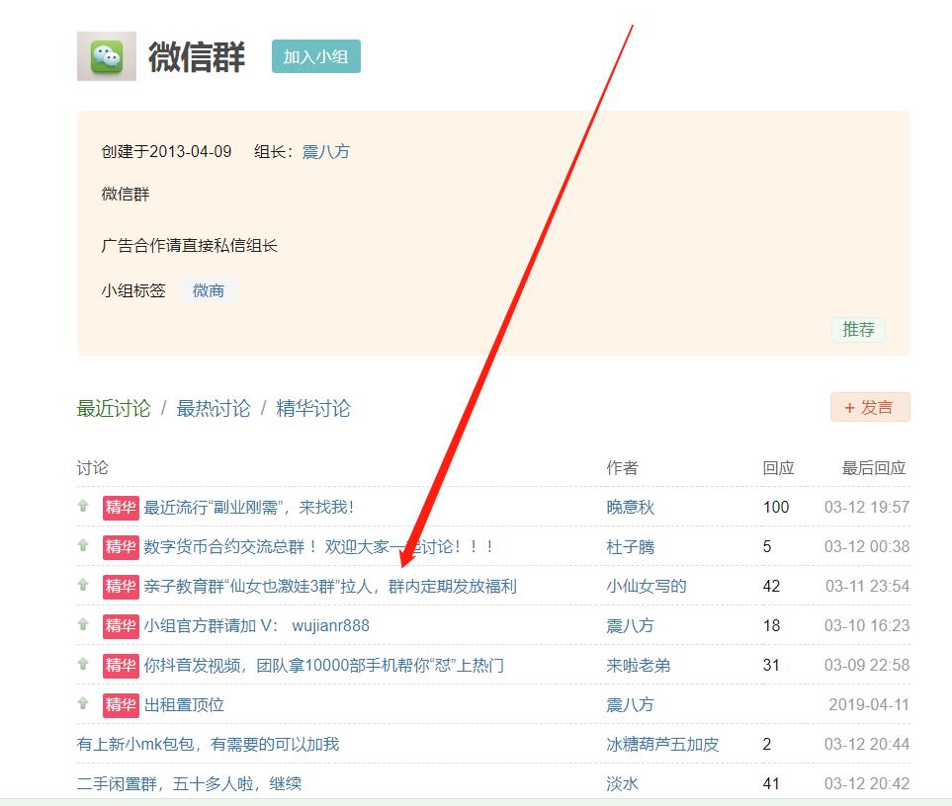The width and height of the screenshot is (952, 806).
Task: Open group leader 震八方's profile link
Action: pos(326,152)
